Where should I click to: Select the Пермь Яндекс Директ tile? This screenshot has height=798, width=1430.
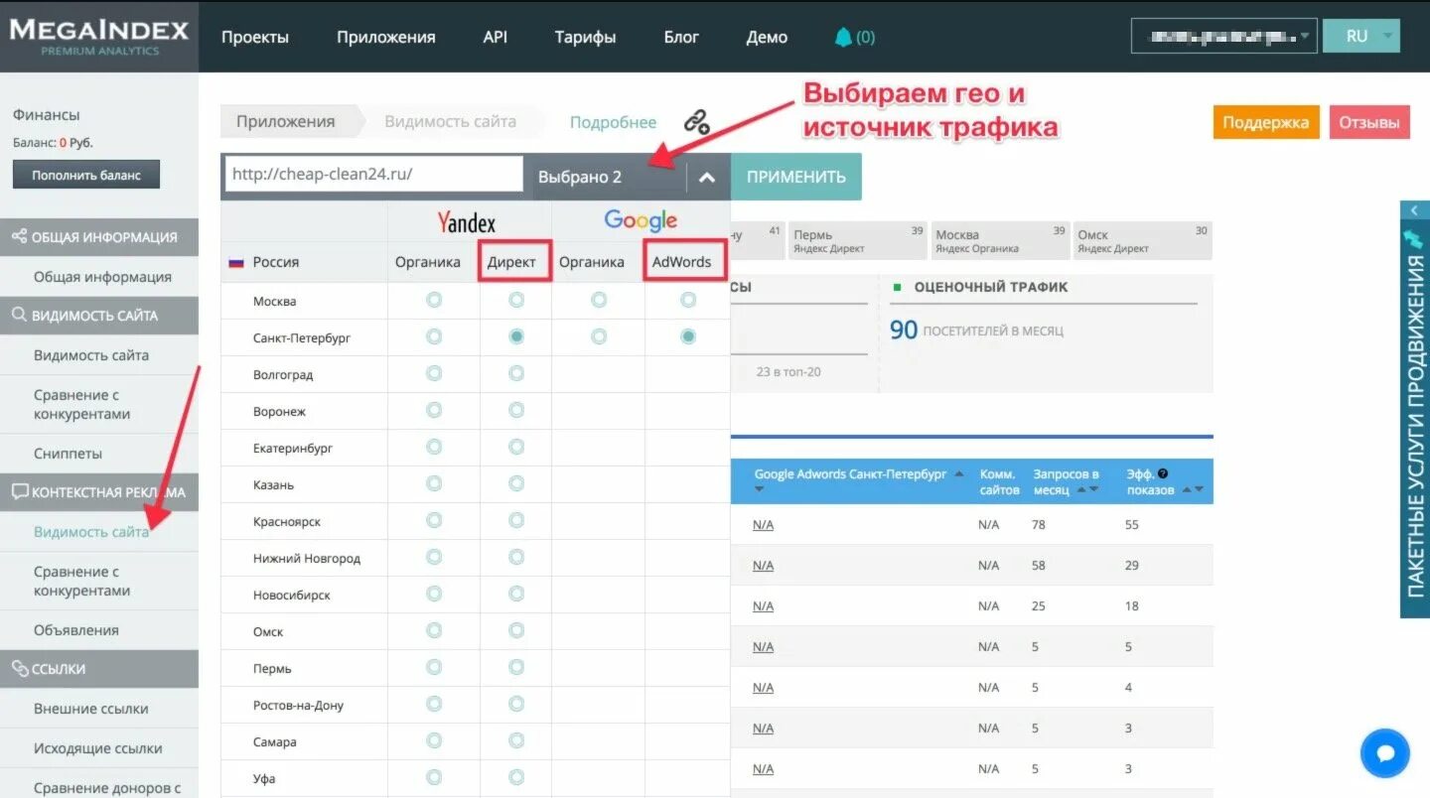[x=858, y=241]
